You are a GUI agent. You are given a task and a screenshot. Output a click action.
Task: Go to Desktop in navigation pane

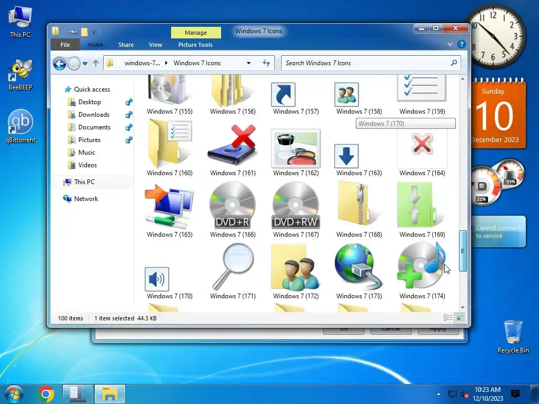(x=89, y=102)
